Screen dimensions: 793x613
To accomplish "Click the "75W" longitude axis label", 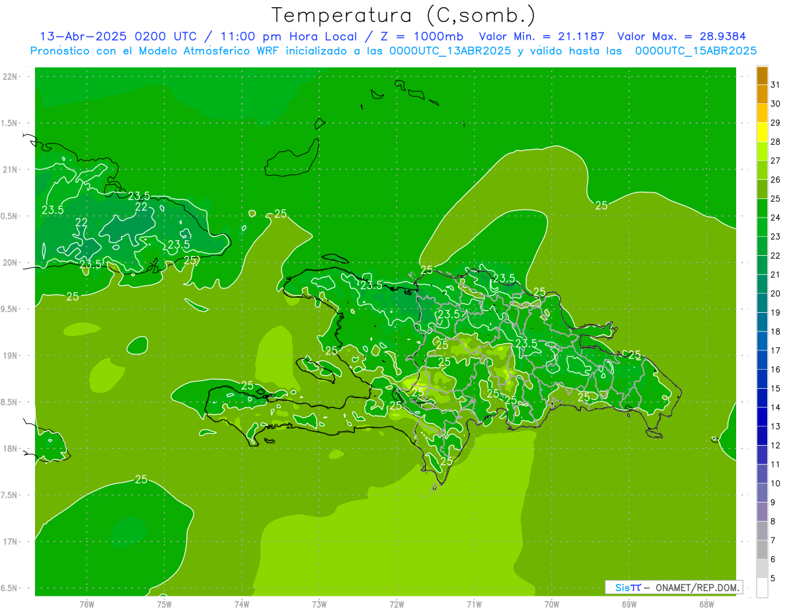I will coord(164,604).
